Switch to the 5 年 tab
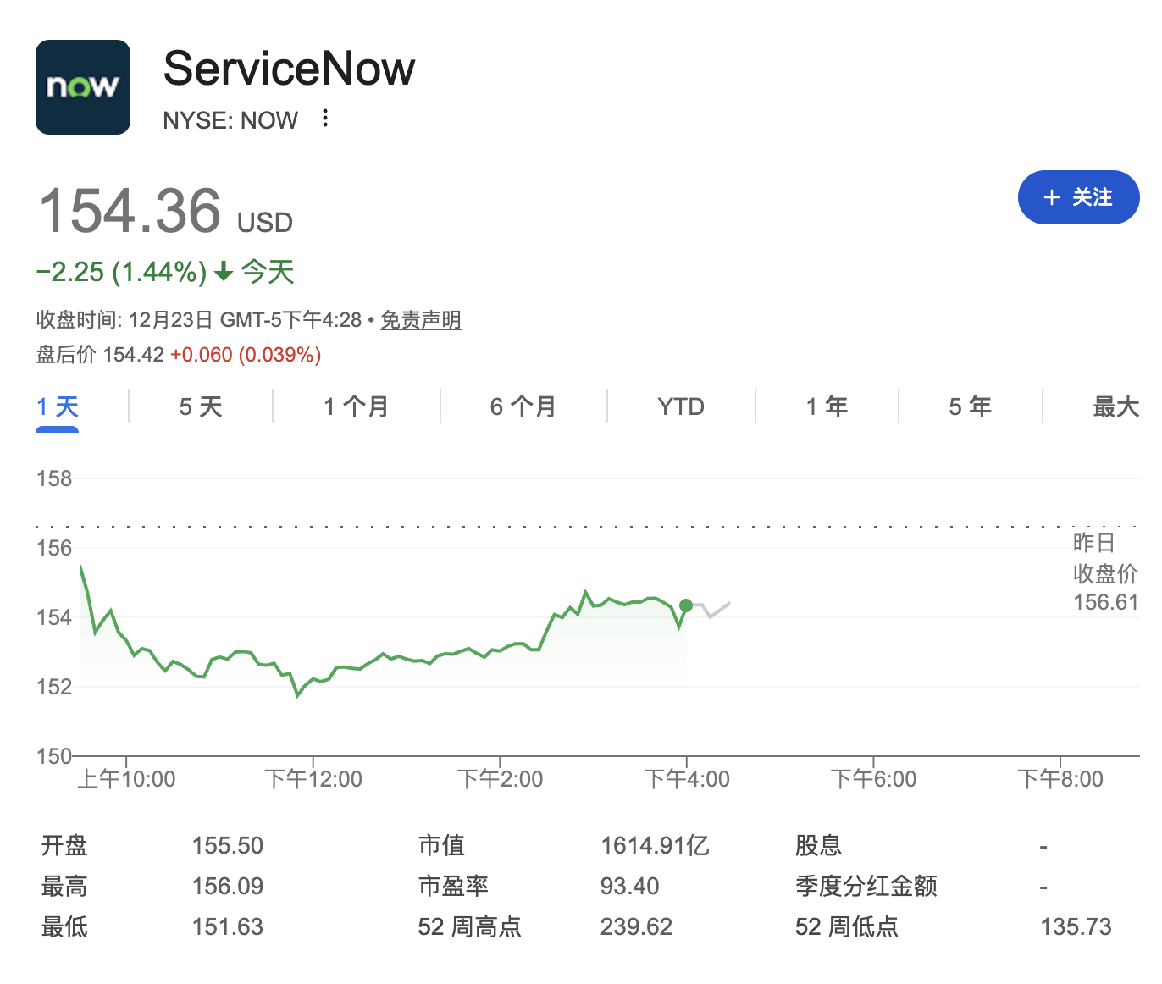 tap(970, 407)
